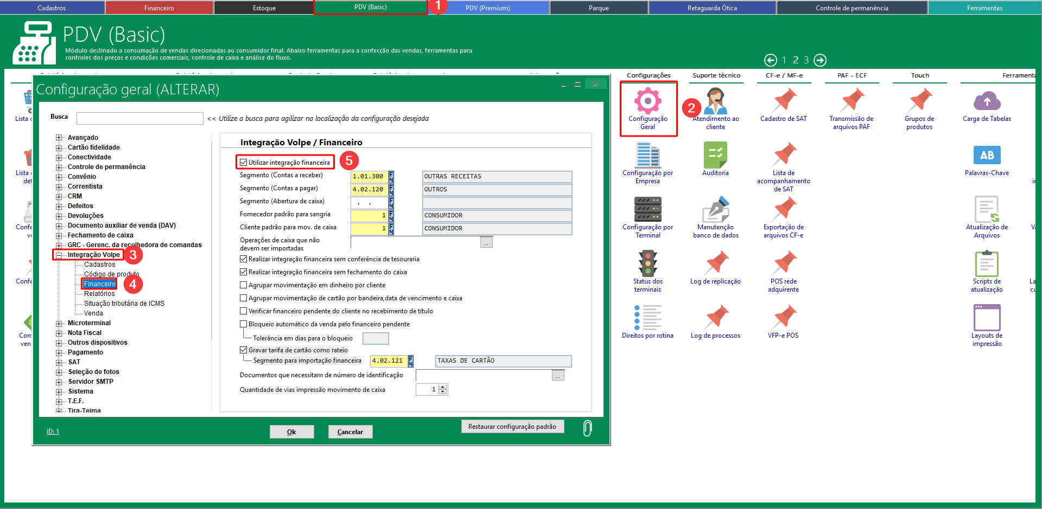Screen dimensions: 1042x509
Task: Enable Agrupar movimentação em dinheiro por cliente
Action: coord(244,285)
